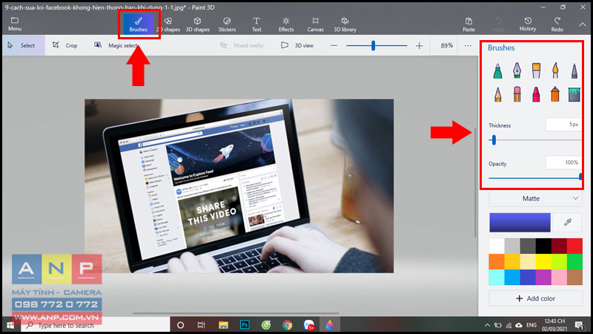Screen dimensions: 593x334
Task: Expand the Matte material dropdown
Action: click(535, 198)
